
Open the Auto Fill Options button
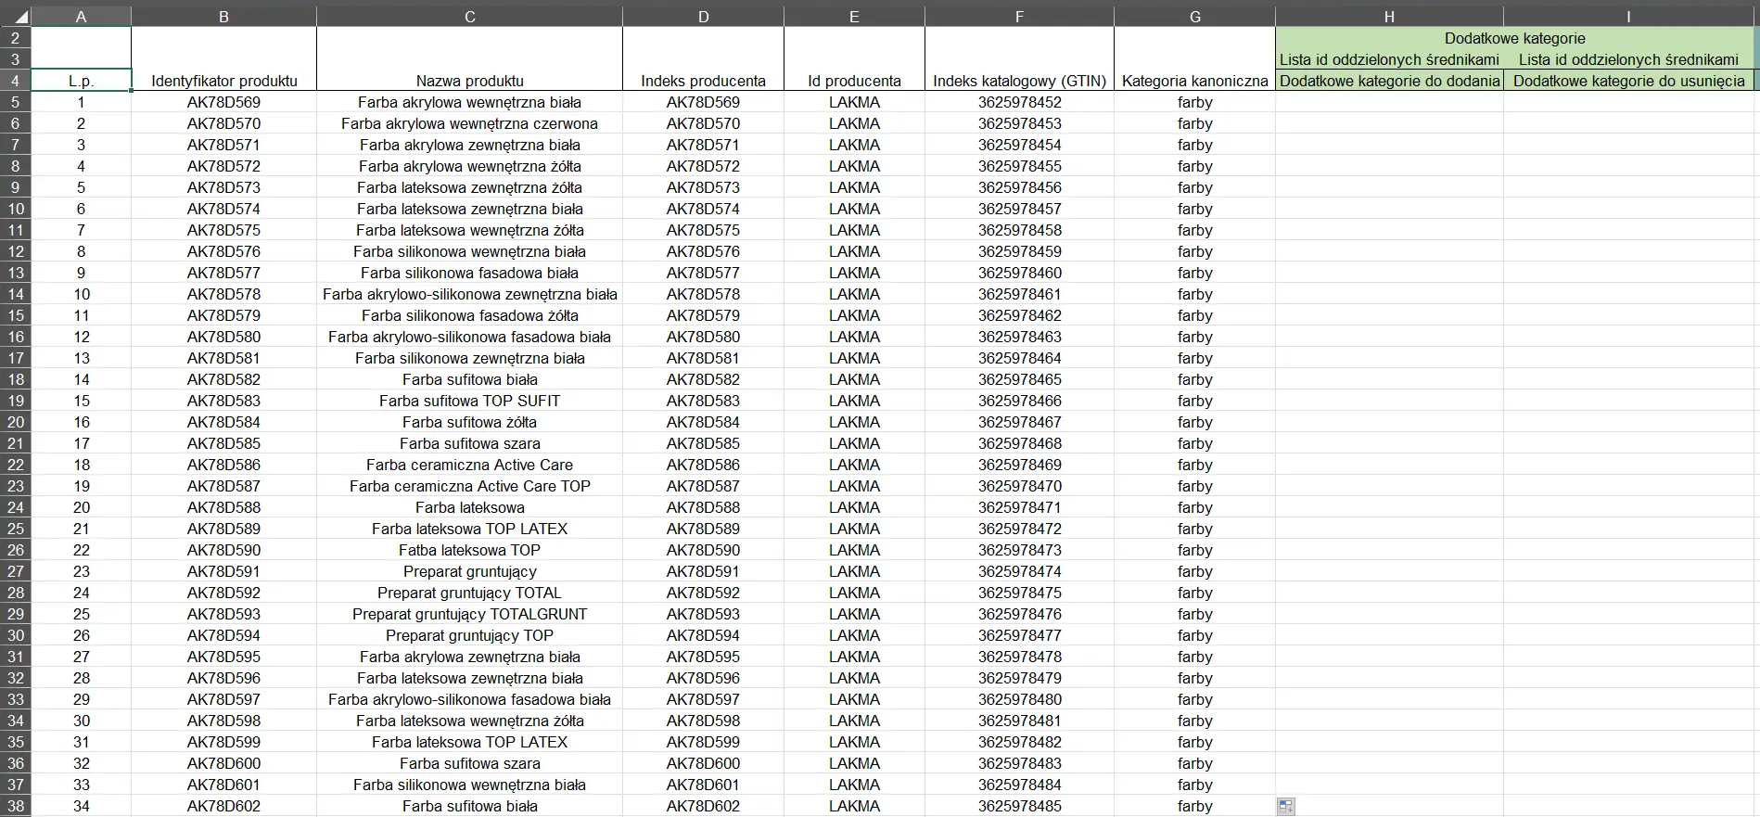(x=1285, y=807)
